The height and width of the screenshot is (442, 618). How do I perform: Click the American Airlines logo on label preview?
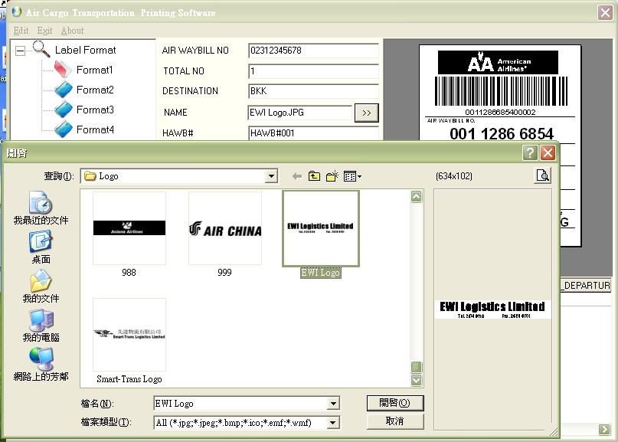point(499,62)
